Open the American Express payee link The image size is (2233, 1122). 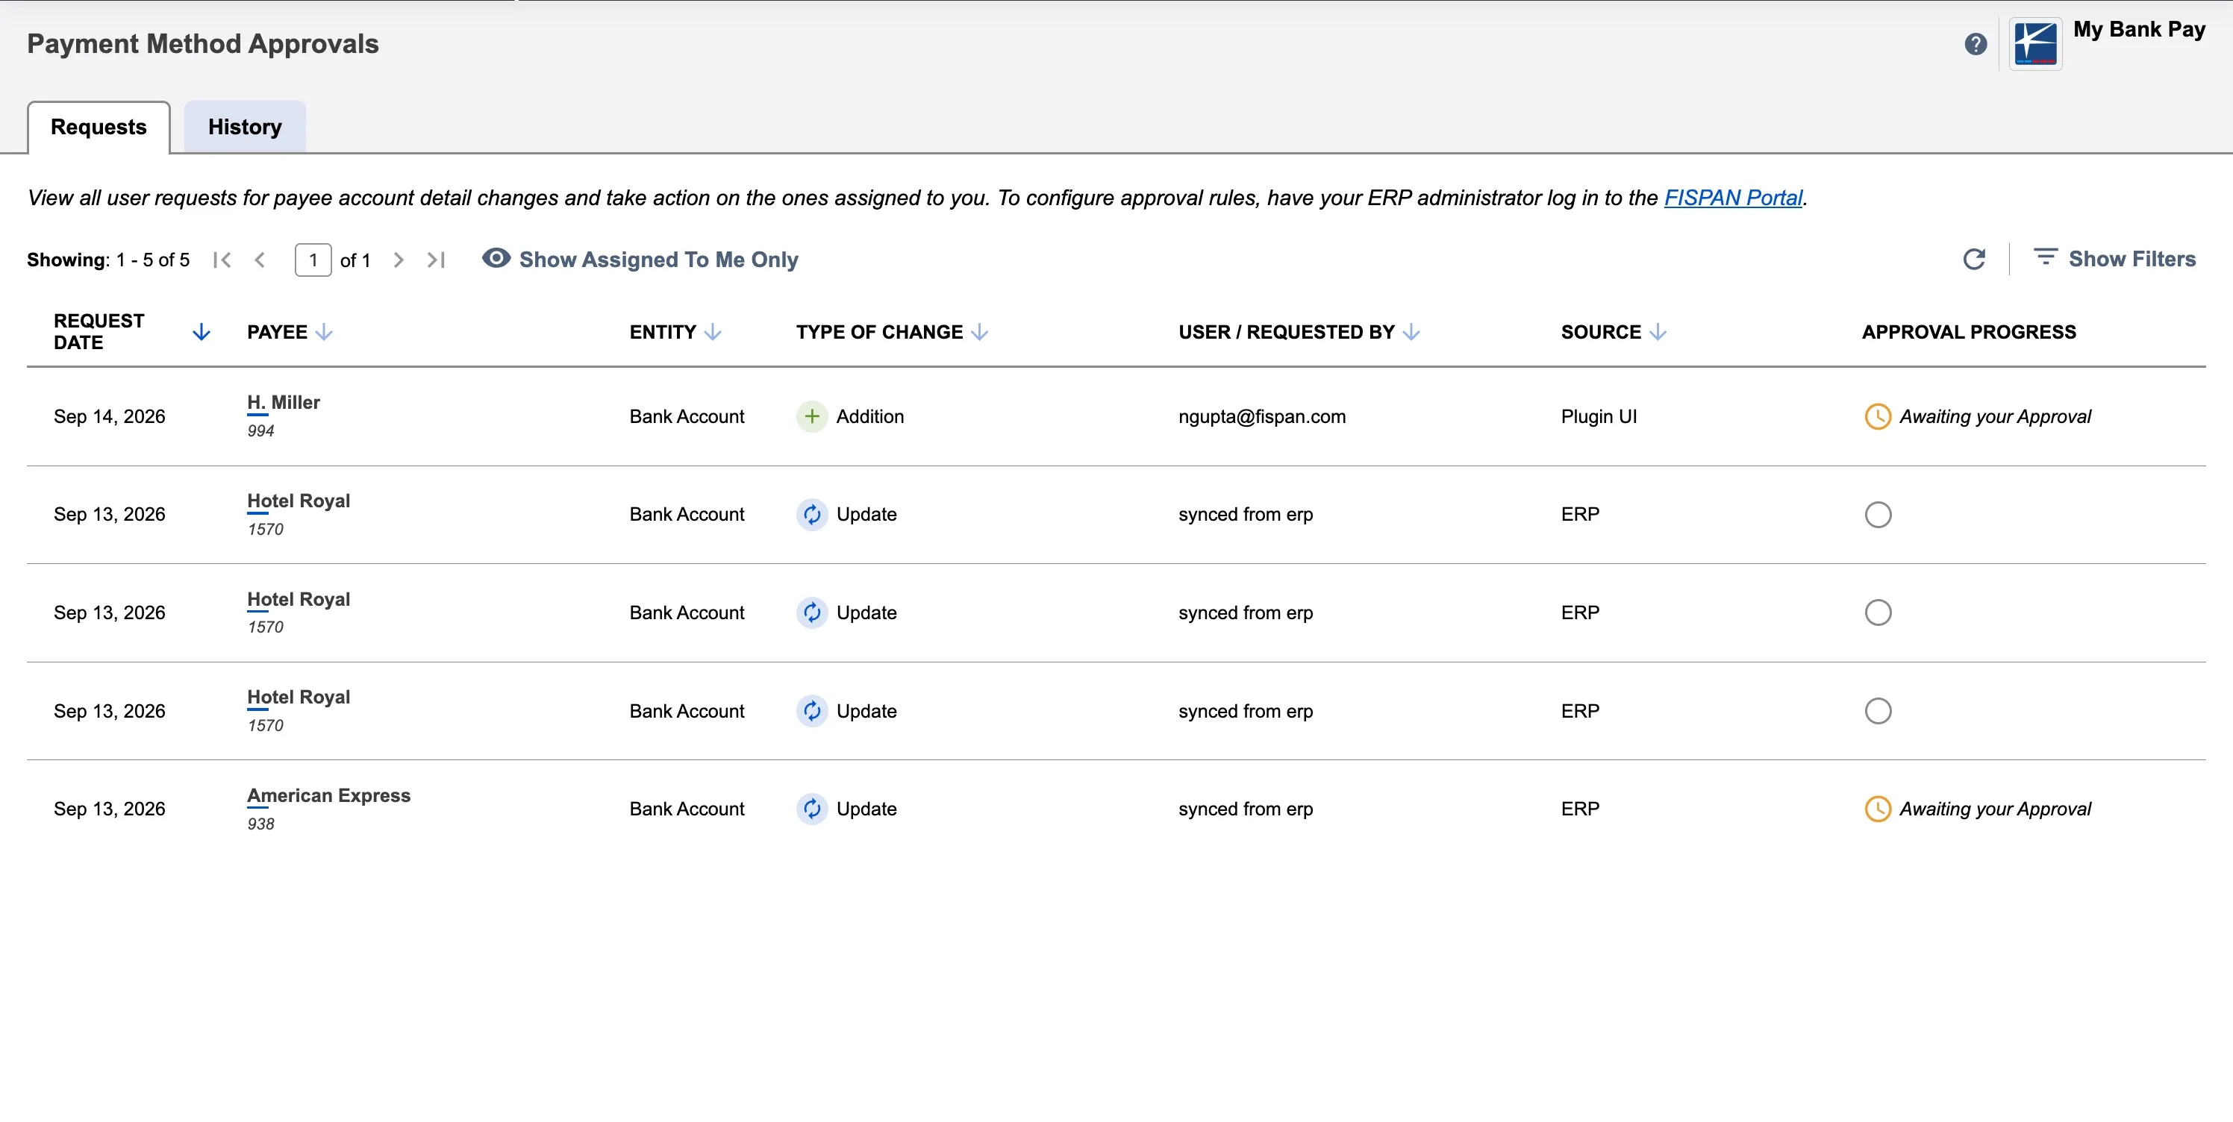click(328, 796)
